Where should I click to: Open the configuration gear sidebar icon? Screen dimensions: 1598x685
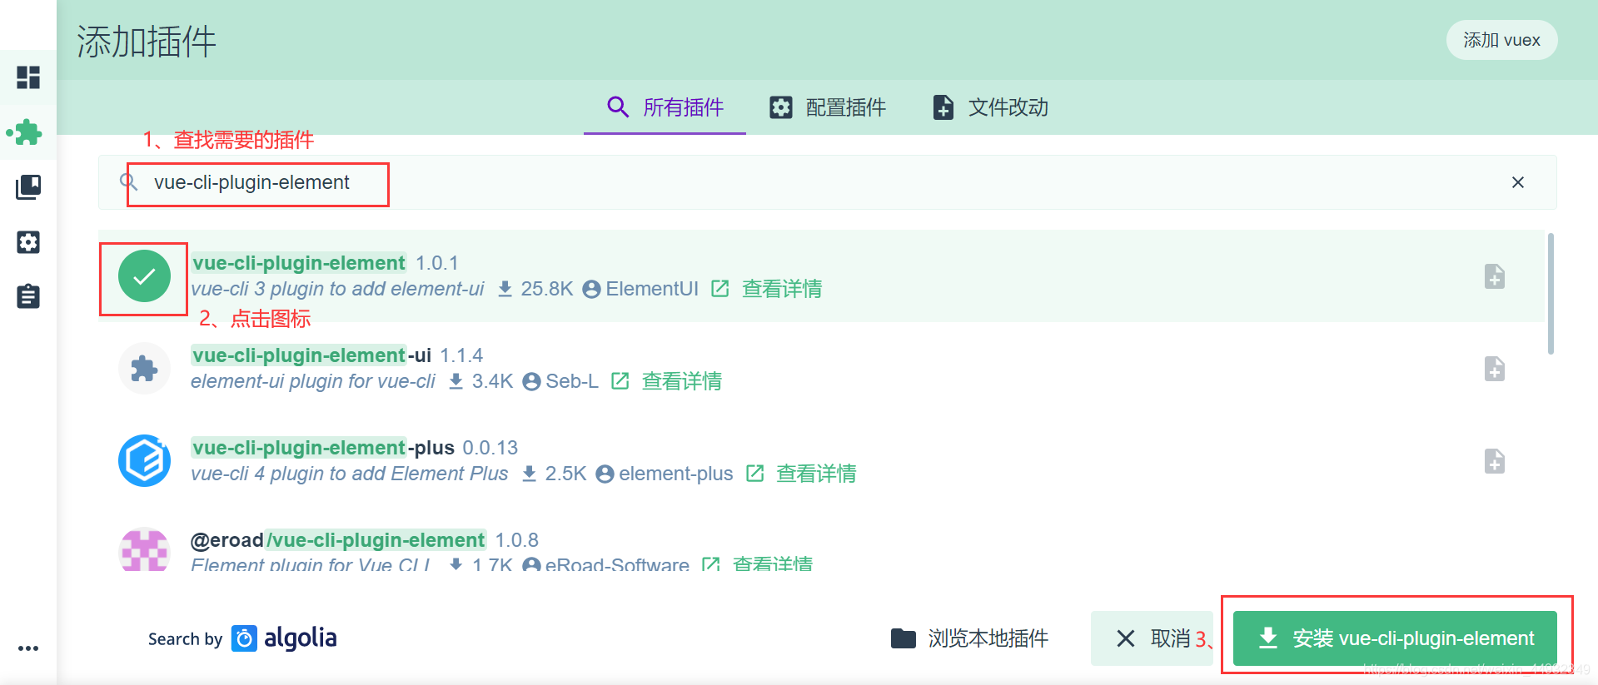tap(28, 242)
